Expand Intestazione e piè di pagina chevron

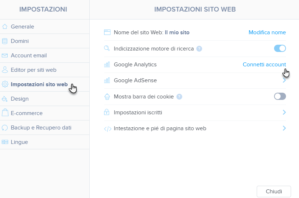coord(284,128)
